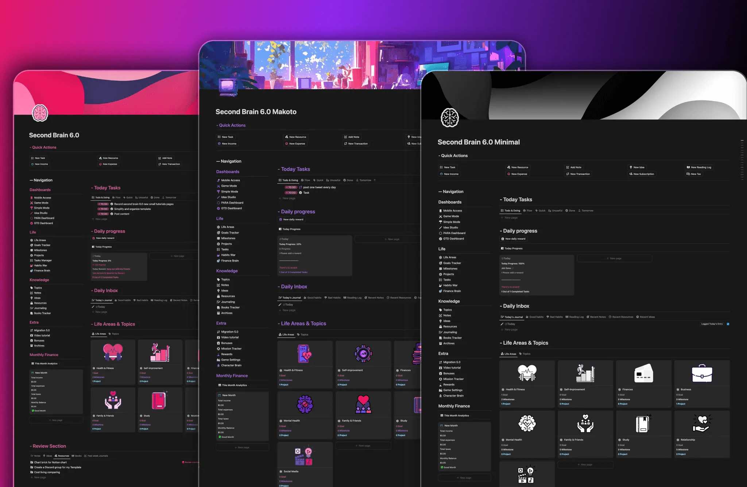Toggle the Good Month checkbox in Minimal finance

coord(442,467)
